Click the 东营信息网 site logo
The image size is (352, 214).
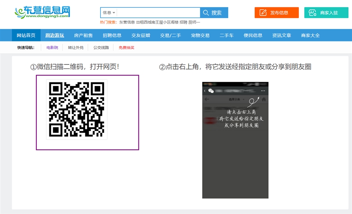pyautogui.click(x=42, y=12)
